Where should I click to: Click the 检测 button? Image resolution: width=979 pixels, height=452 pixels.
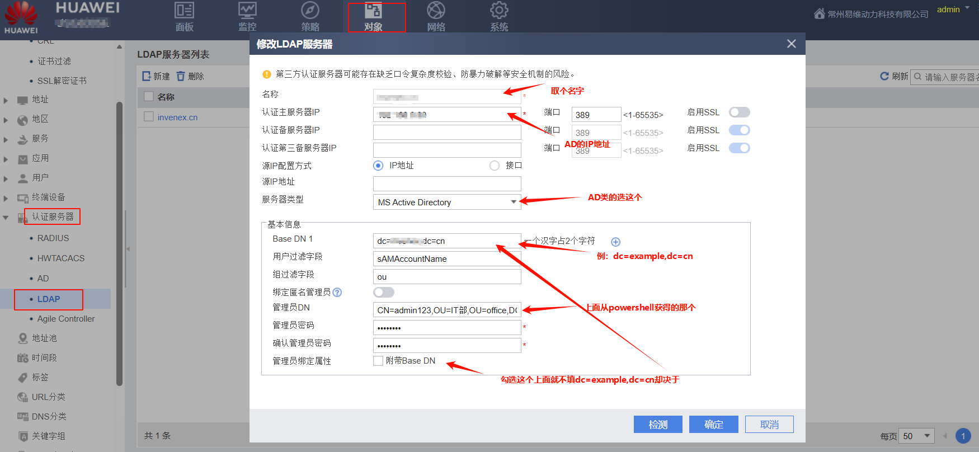point(658,425)
